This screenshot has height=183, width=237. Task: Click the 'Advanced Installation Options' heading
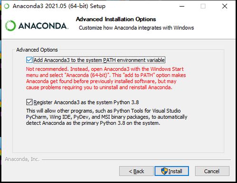(x=116, y=19)
